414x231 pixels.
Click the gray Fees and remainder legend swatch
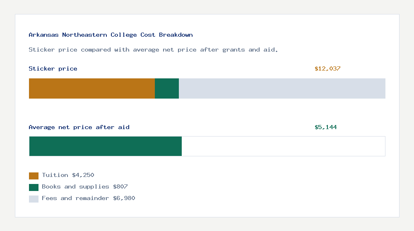tap(34, 199)
